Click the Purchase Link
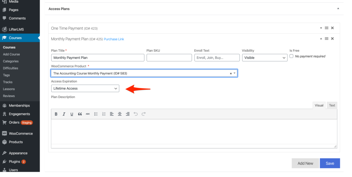Screen dimensions: 352x177 tap(114, 39)
